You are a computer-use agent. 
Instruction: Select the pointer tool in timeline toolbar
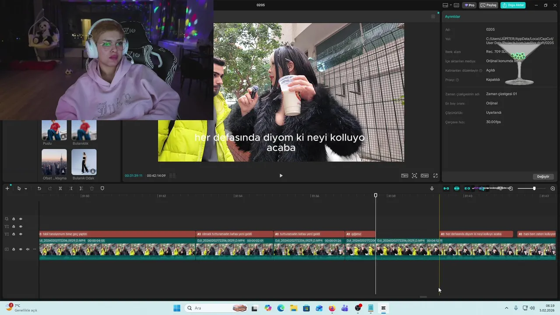coord(19,189)
